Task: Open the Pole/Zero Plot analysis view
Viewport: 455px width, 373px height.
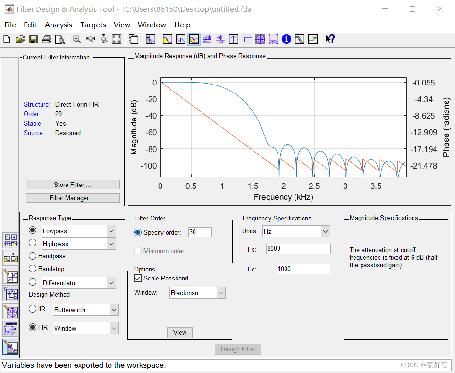Action: (260, 39)
